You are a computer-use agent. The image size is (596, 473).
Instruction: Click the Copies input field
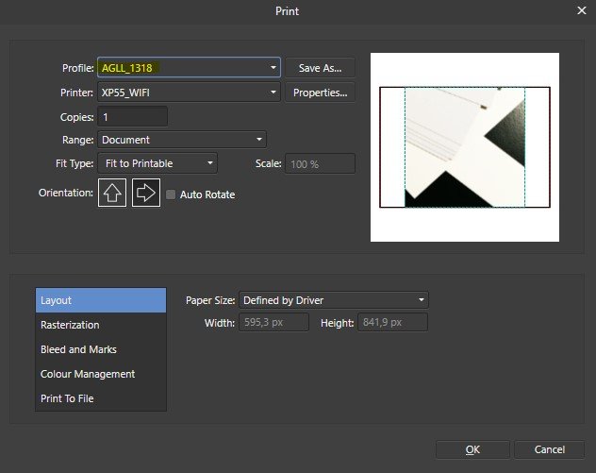pos(132,117)
